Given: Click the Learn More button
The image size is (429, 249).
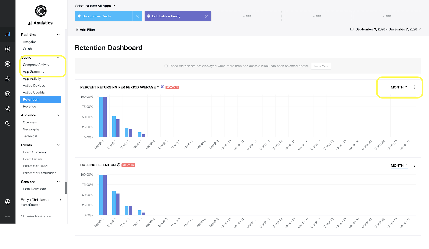Looking at the screenshot, I should (x=321, y=66).
